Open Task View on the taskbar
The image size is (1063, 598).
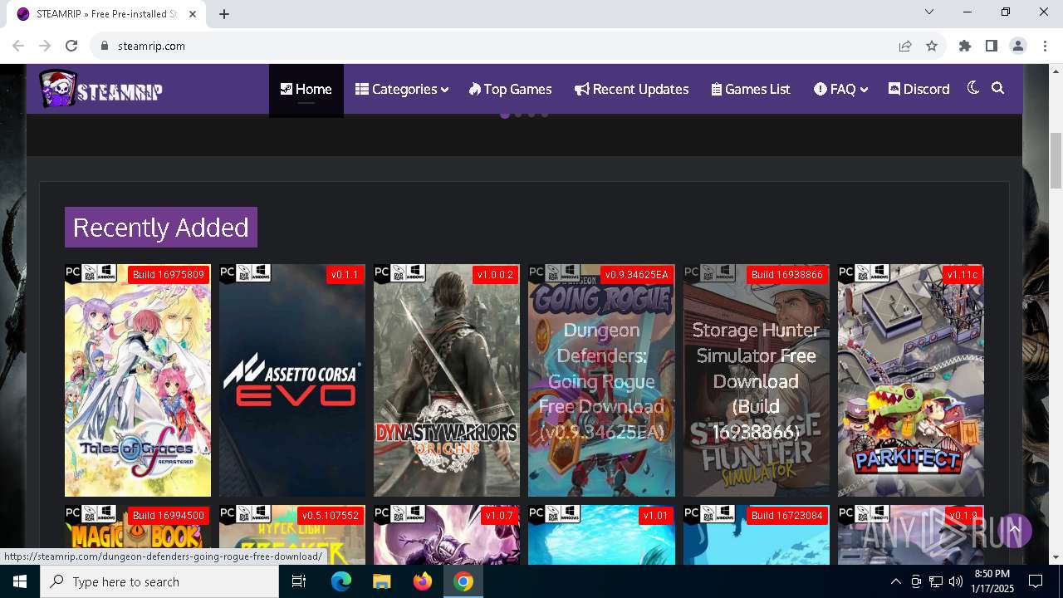tap(299, 581)
